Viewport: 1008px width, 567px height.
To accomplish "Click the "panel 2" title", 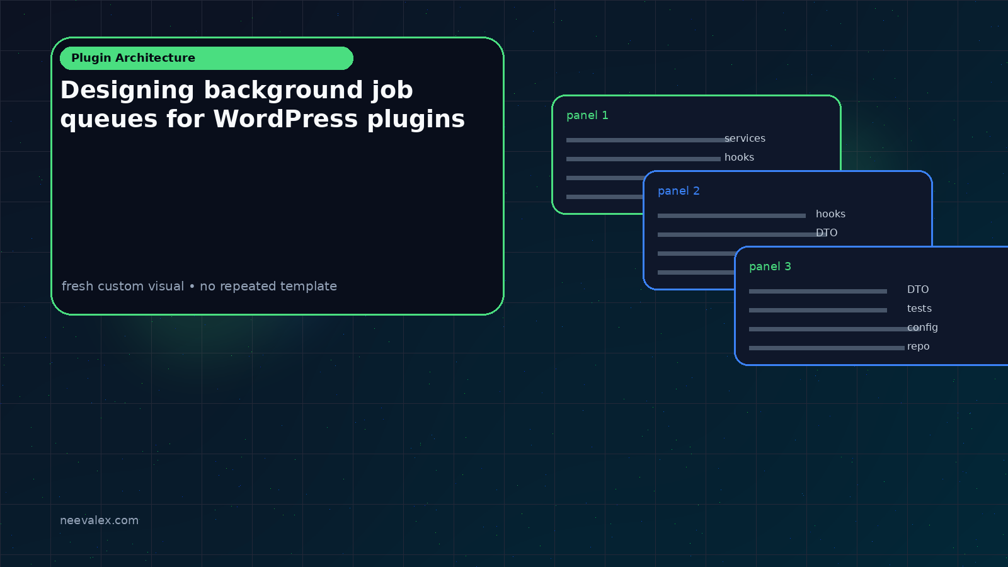I will point(679,191).
